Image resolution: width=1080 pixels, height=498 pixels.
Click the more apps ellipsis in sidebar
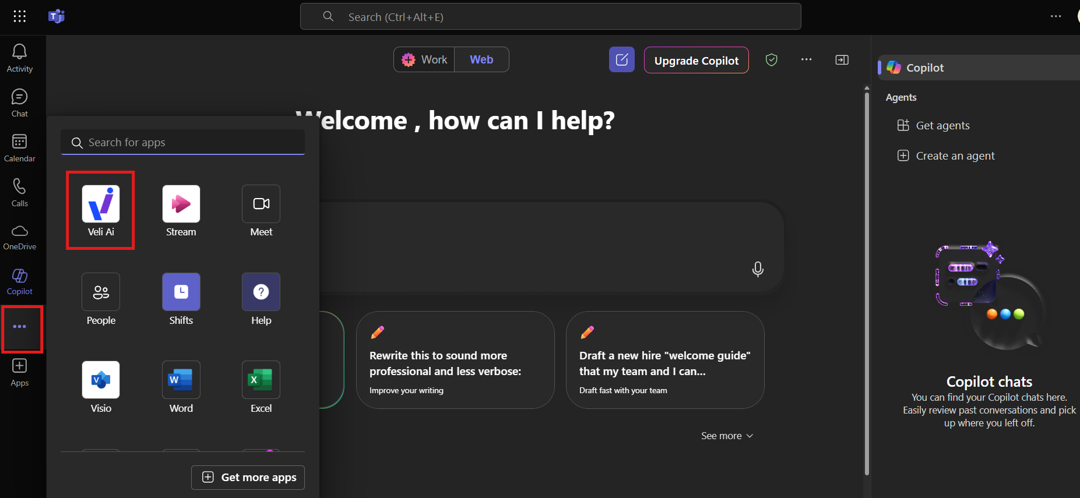pos(20,327)
